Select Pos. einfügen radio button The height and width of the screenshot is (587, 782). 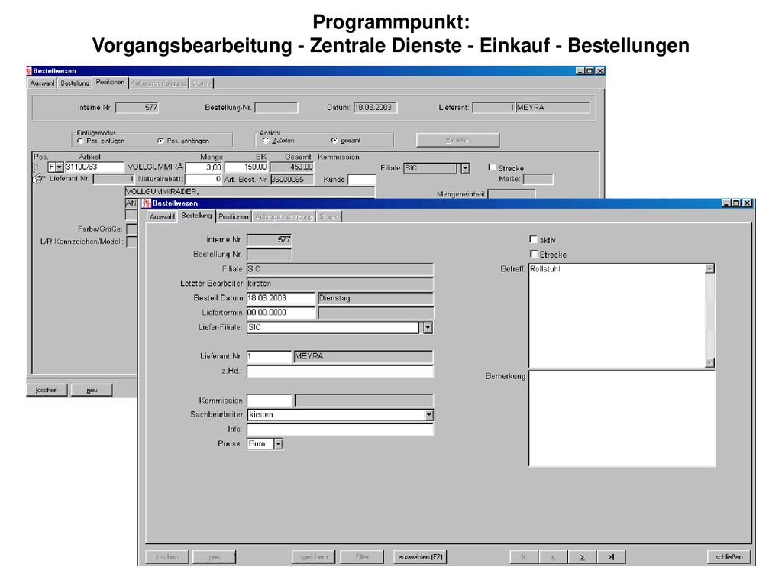[x=80, y=141]
